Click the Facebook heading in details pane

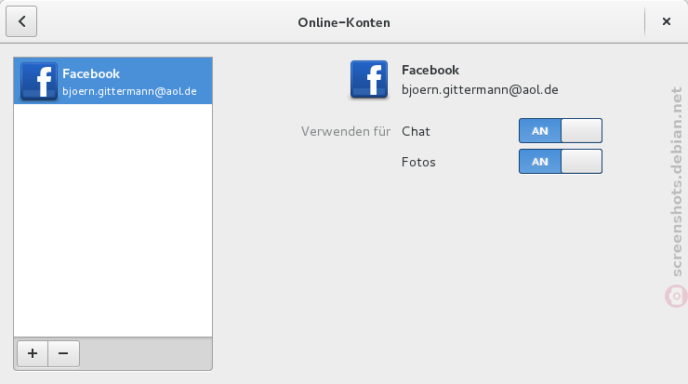[x=430, y=71]
